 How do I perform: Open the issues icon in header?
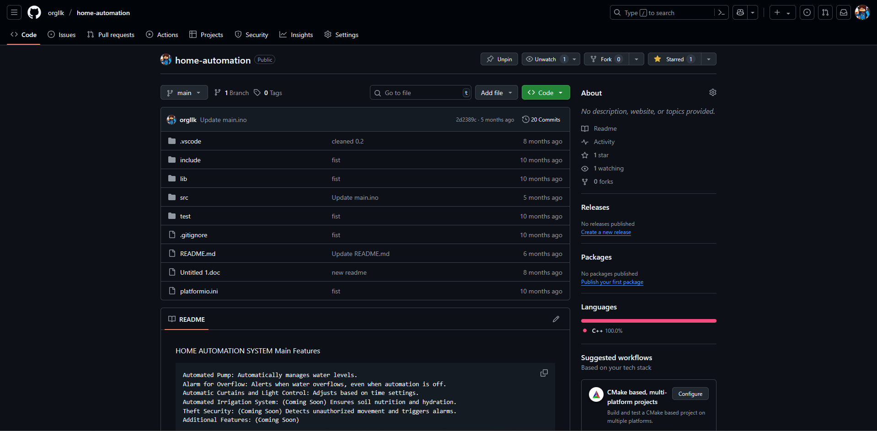pyautogui.click(x=807, y=12)
